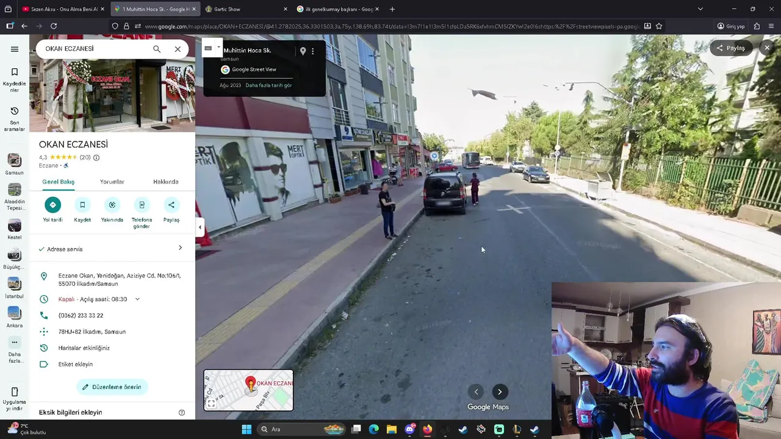The width and height of the screenshot is (781, 439).
Task: Click the 20 reviews count link
Action: tap(85, 157)
